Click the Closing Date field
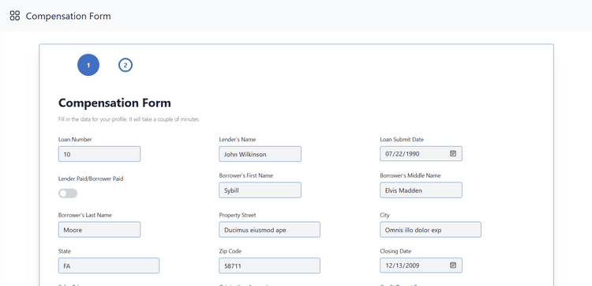This screenshot has width=592, height=286. [421, 265]
